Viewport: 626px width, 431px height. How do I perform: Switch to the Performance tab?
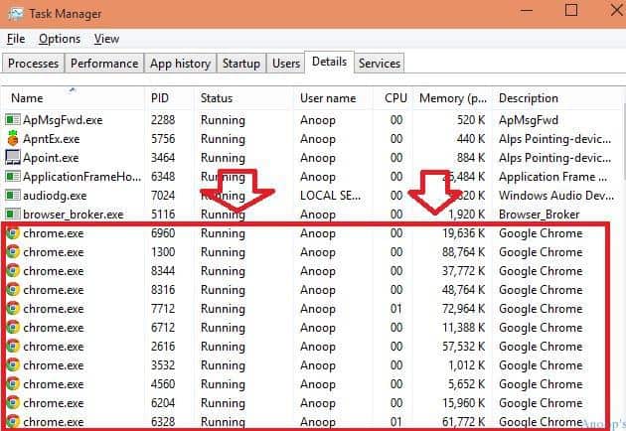[104, 64]
